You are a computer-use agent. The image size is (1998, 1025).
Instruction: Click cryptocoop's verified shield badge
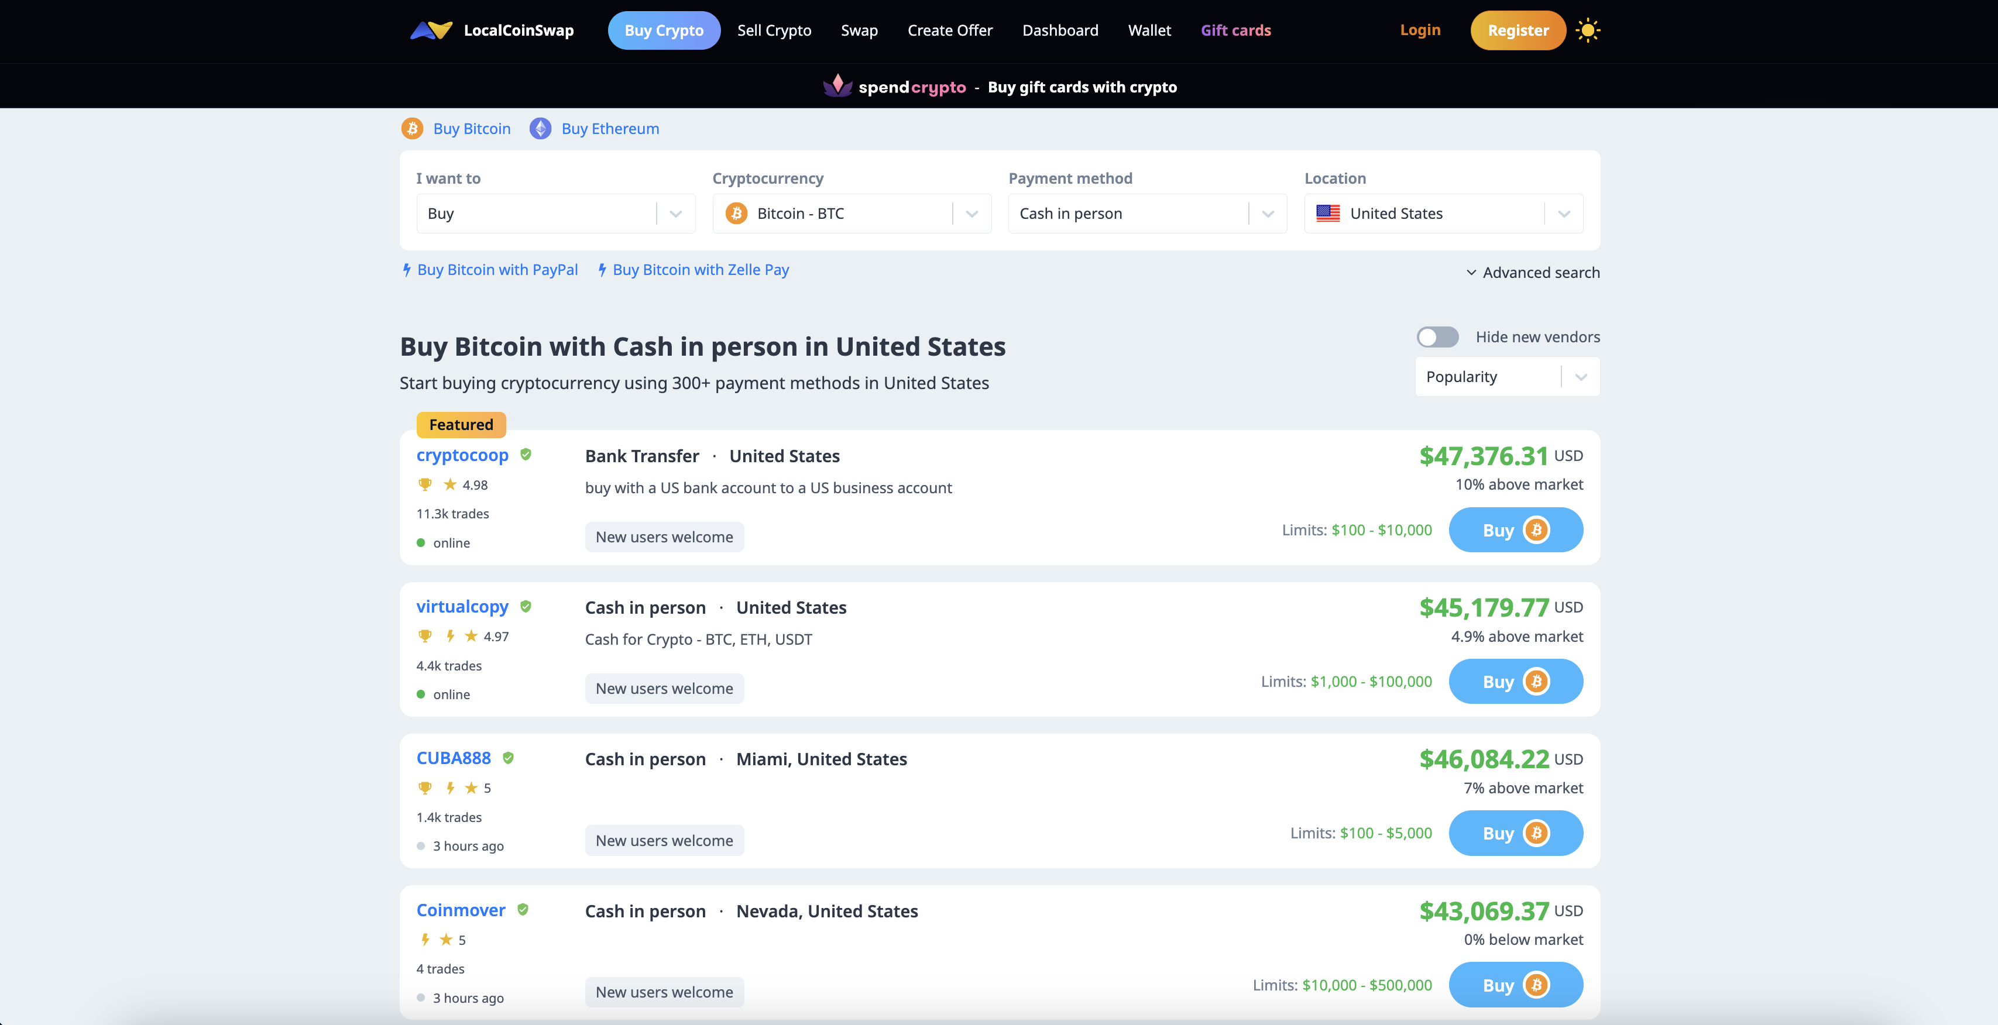[526, 455]
